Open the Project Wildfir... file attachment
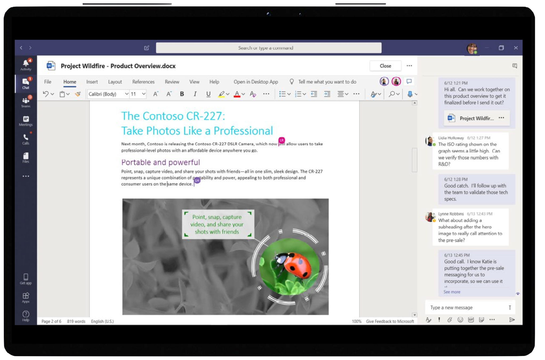Image resolution: width=545 pixels, height=360 pixels. click(x=477, y=118)
